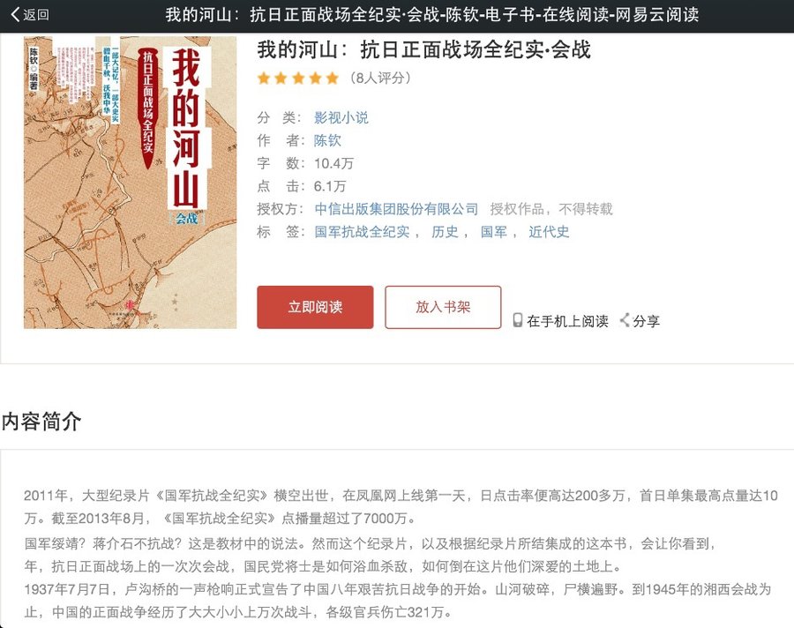The width and height of the screenshot is (794, 628).
Task: Select the standalone 国军 tag
Action: [x=493, y=232]
